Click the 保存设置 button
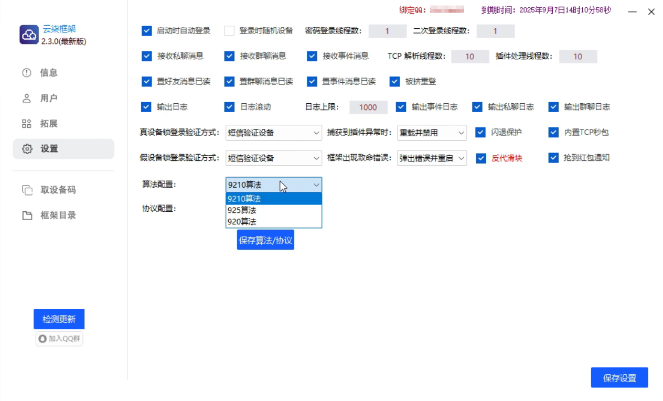Viewport: 663px width, 401px height. tap(619, 377)
